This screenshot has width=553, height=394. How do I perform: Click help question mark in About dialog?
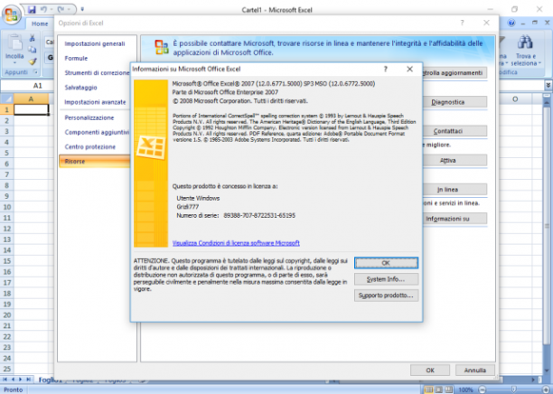coord(386,70)
